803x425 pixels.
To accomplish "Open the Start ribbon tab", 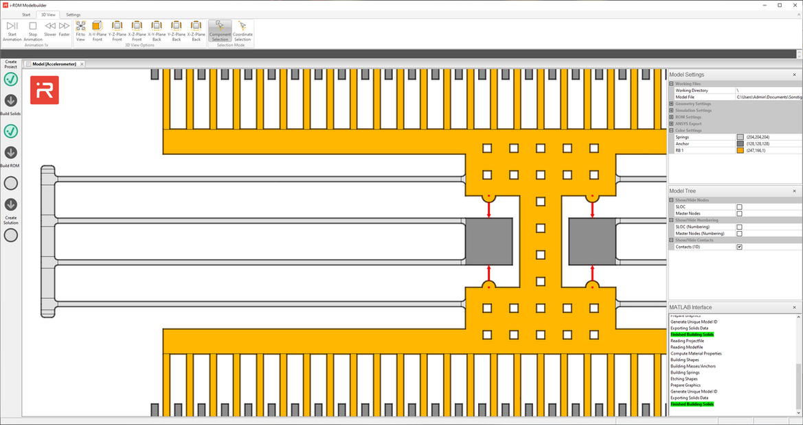I will tap(26, 15).
